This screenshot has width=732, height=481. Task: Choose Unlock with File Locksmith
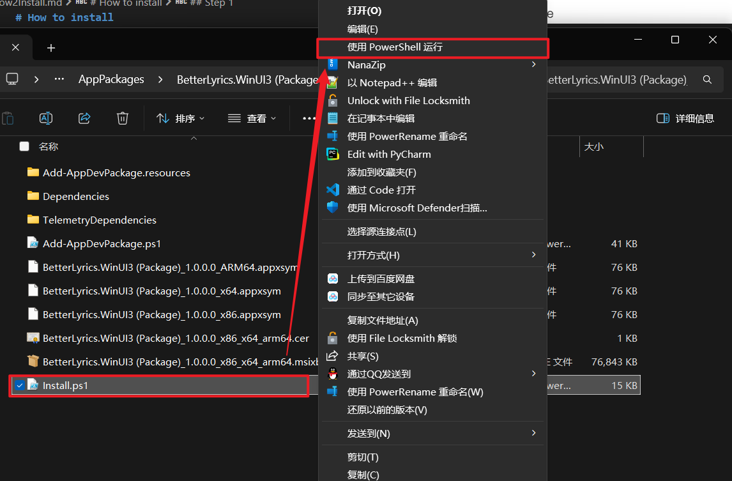[x=408, y=100]
